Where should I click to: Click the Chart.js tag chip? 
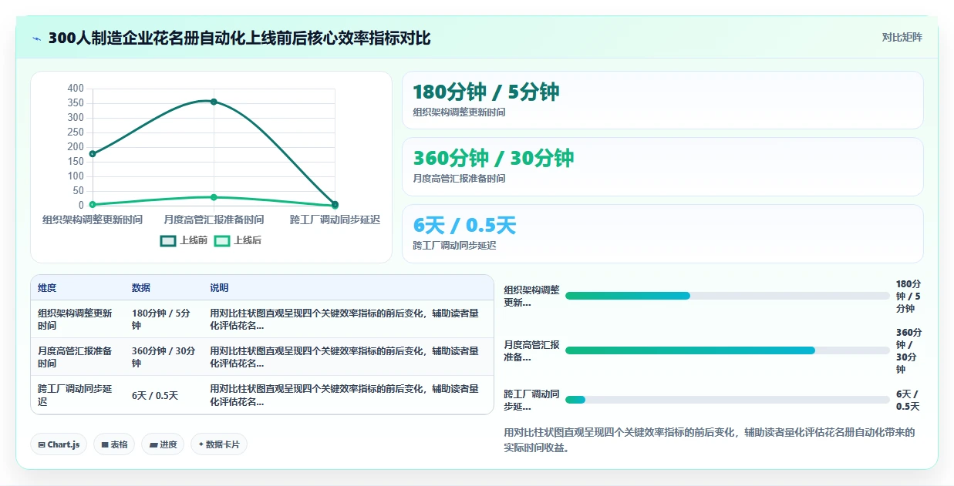[x=59, y=444]
